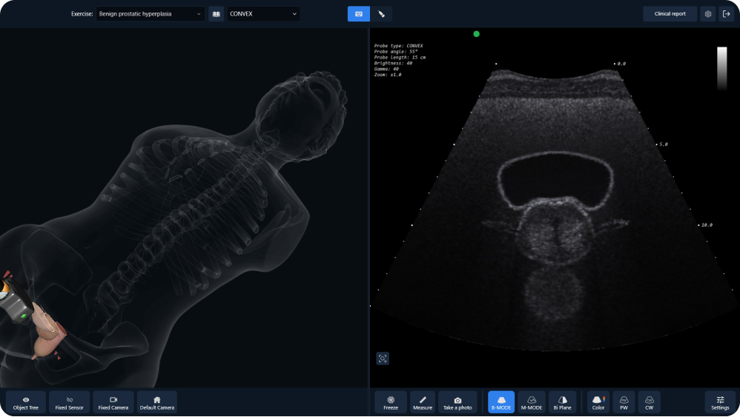Image resolution: width=740 pixels, height=417 pixels.
Task: Enable Color Doppler mode
Action: pos(598,402)
